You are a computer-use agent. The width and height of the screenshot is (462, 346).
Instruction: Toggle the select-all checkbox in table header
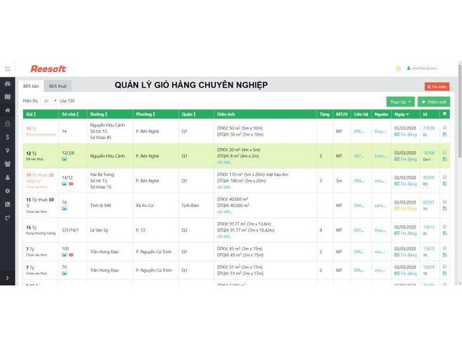point(445,113)
